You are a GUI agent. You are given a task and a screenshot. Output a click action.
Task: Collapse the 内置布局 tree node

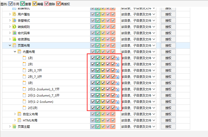15,52
